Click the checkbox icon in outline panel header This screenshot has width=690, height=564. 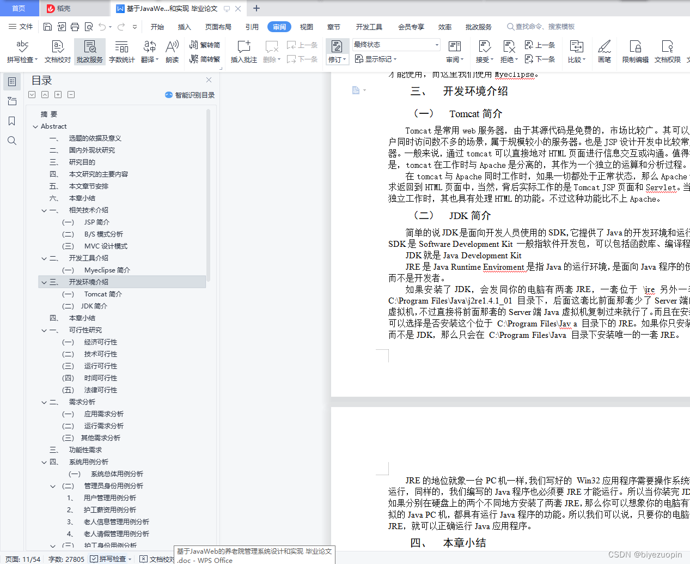pos(32,94)
